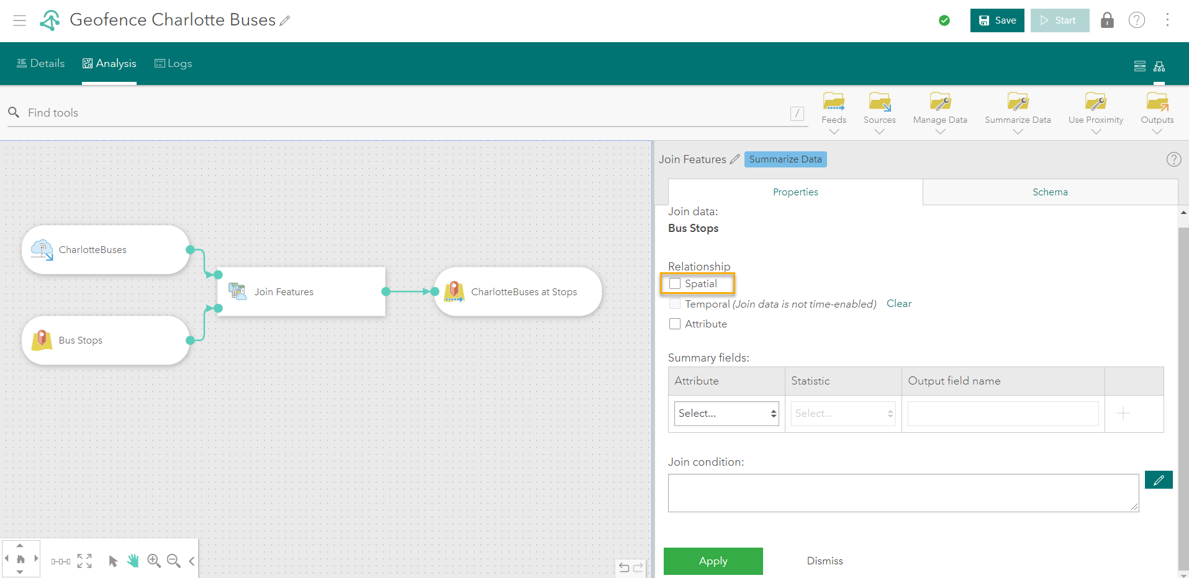This screenshot has width=1189, height=578.
Task: Expand the Manage Data tools folder
Action: click(940, 112)
